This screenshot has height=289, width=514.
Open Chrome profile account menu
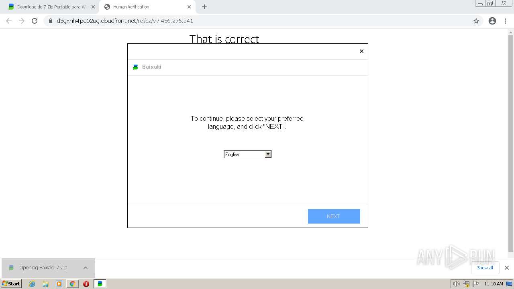tap(492, 21)
